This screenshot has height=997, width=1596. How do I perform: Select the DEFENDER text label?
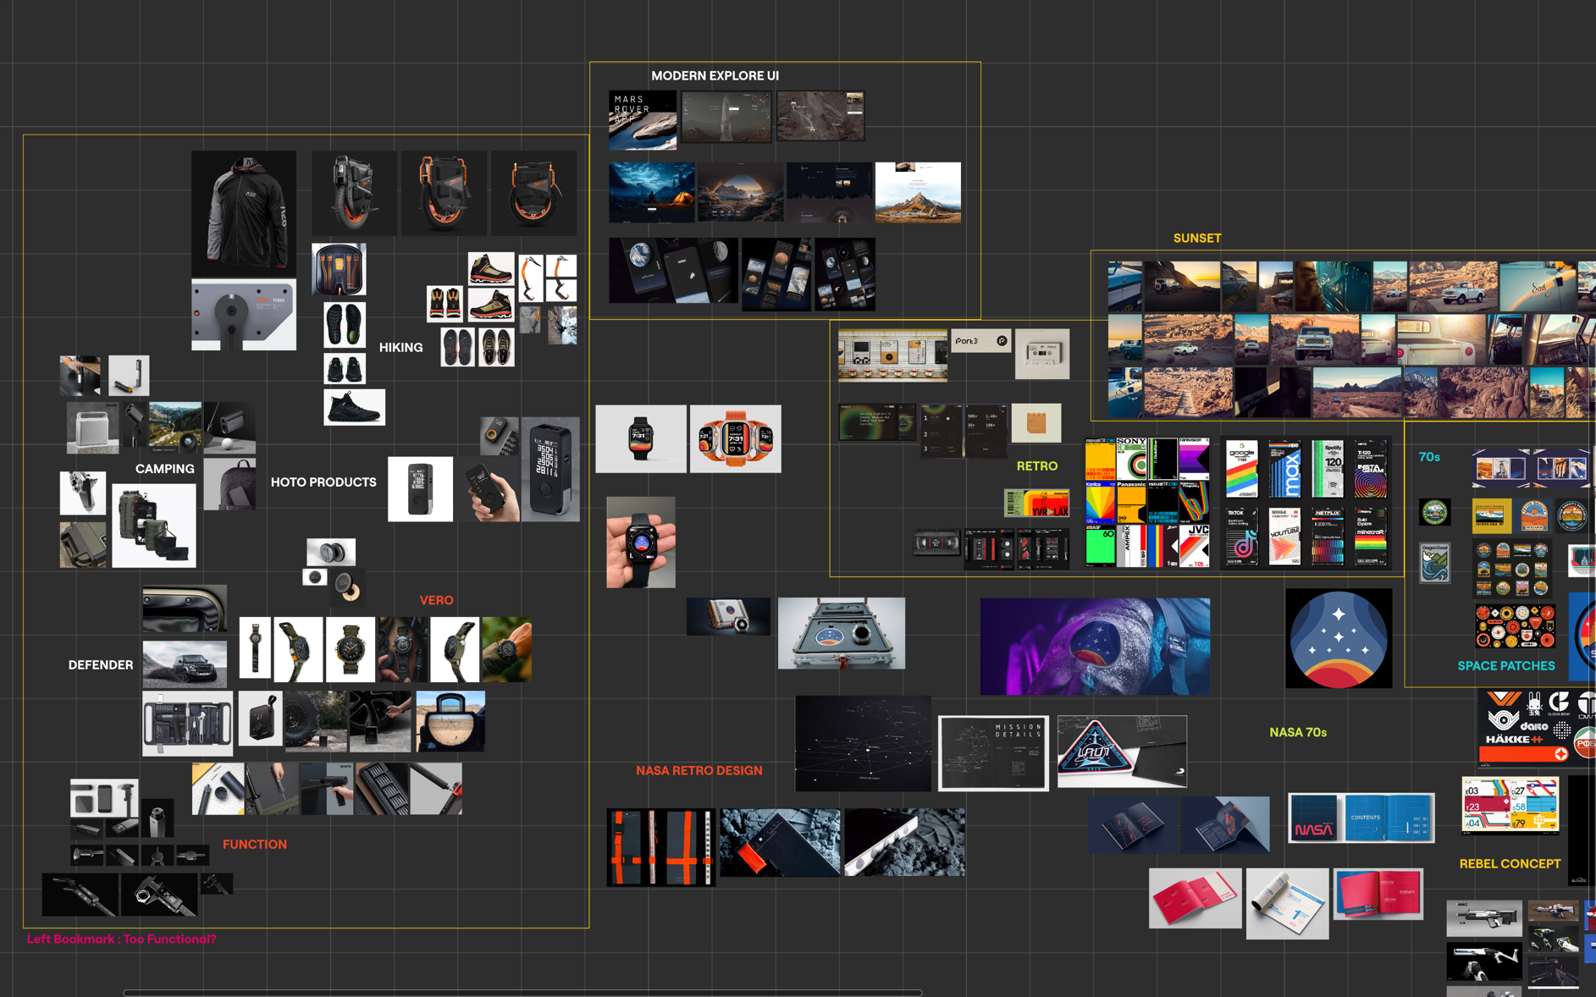pos(101,665)
